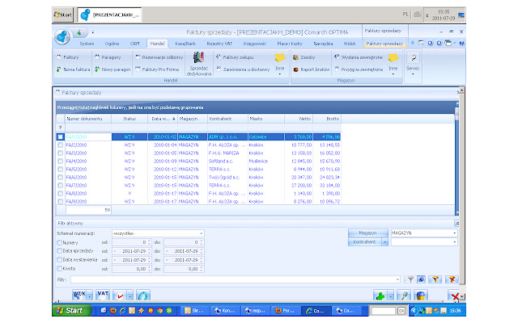Create a Nowy paragon
The width and height of the screenshot is (518, 323).
113,69
